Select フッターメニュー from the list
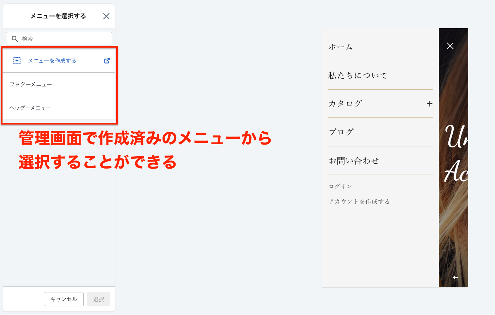This screenshot has height=315, width=495. (x=31, y=84)
